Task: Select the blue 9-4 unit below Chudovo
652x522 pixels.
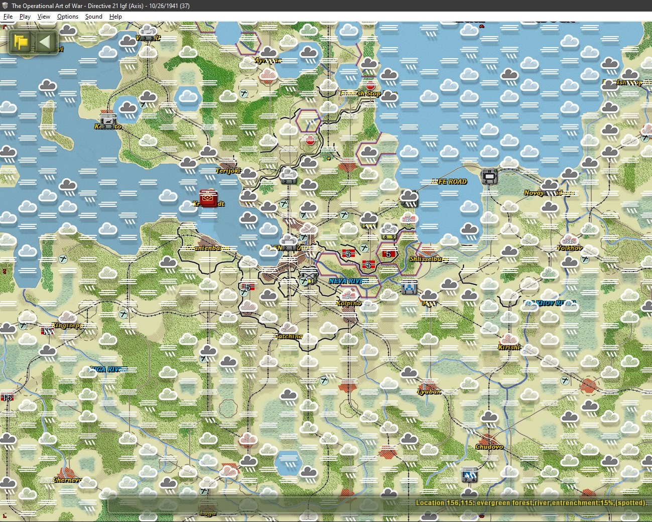Action: click(x=469, y=475)
